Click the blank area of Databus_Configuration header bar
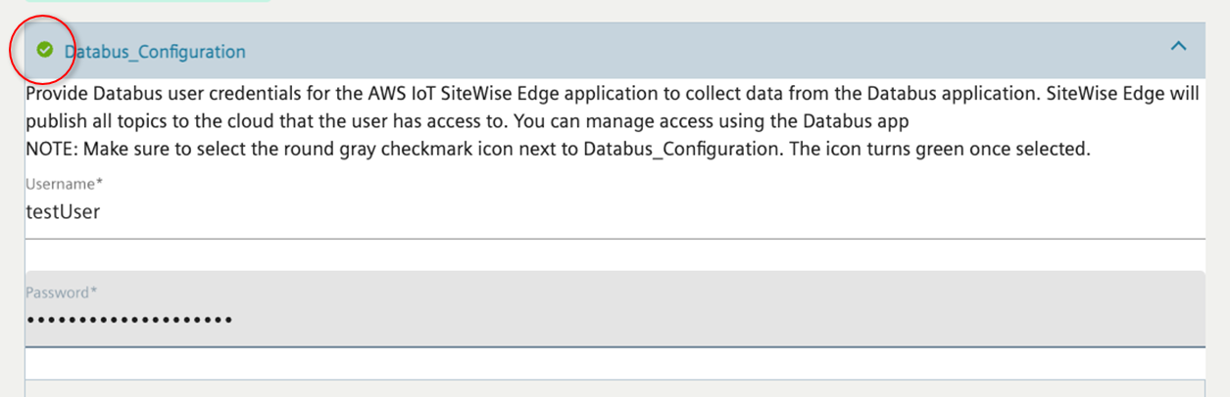Screen dimensions: 1230x397 point(686,50)
